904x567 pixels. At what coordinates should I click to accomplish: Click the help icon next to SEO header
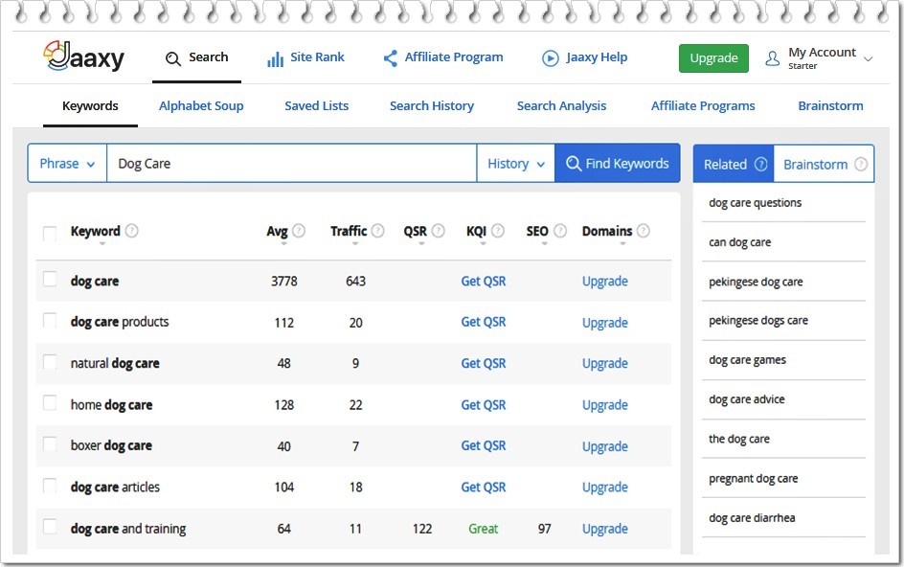[560, 231]
